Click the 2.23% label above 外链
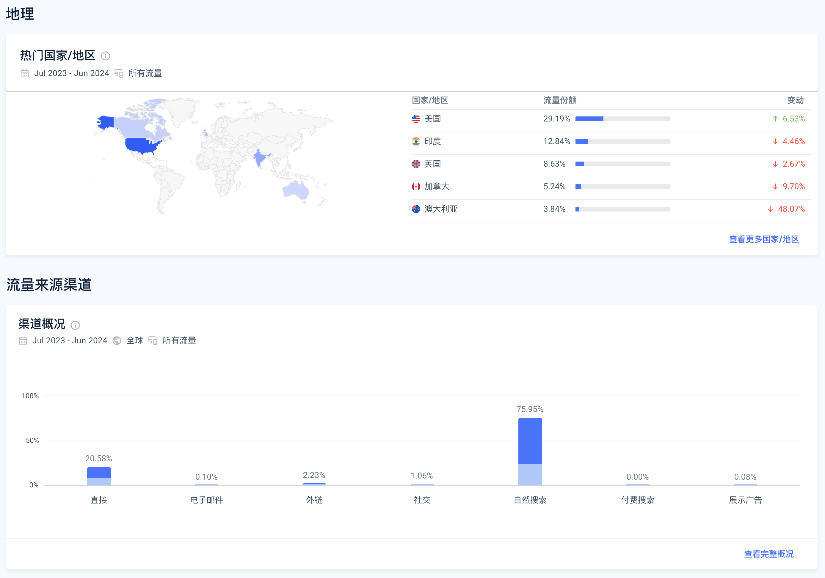 click(314, 475)
